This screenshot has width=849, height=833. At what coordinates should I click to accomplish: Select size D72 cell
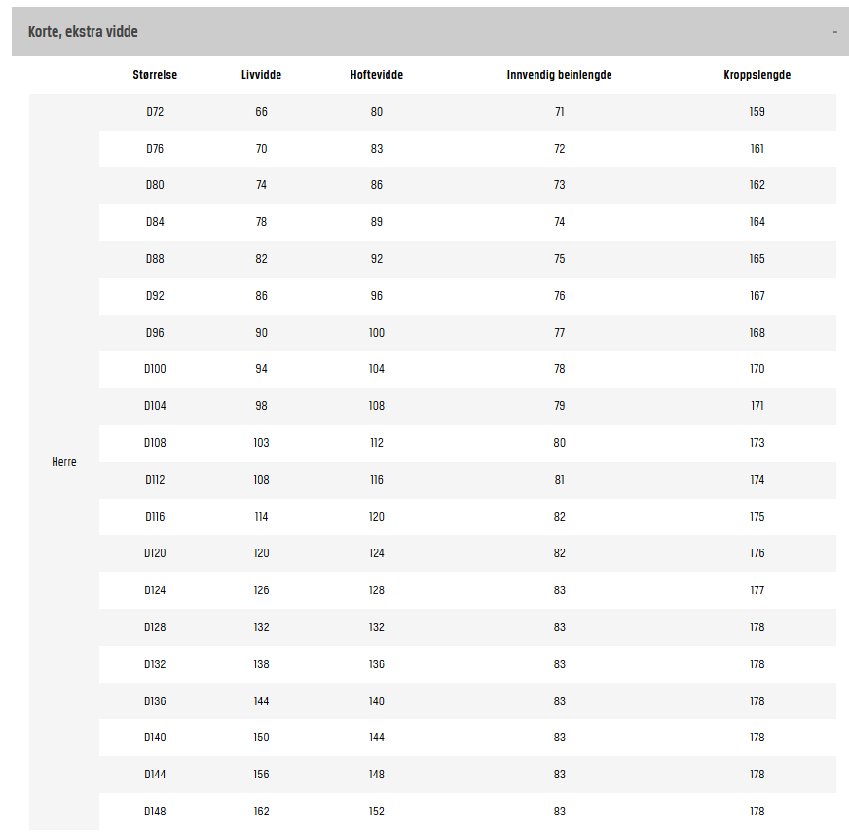click(x=155, y=112)
